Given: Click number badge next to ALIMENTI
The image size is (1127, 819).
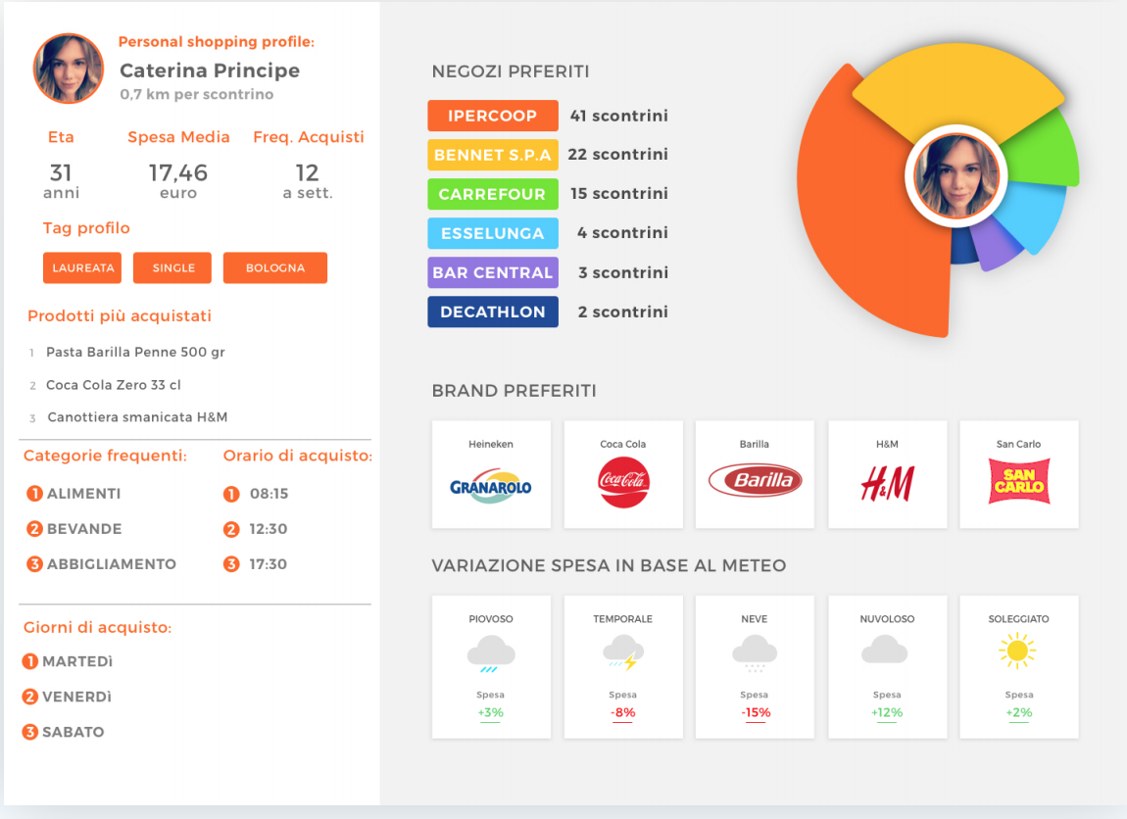Looking at the screenshot, I should point(34,494).
